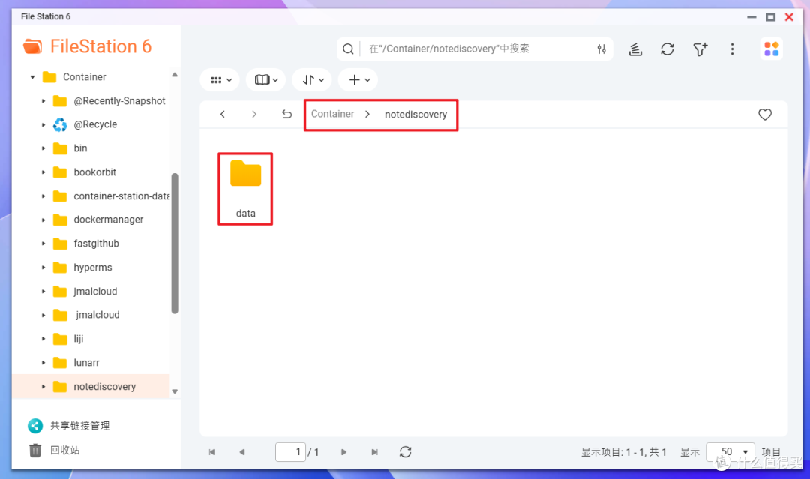Viewport: 810px width, 479px height.
Task: Click sidebar scroll up arrow
Action: click(x=175, y=76)
